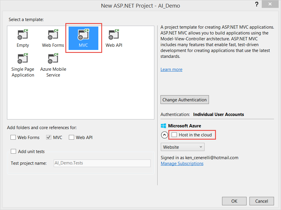Click the Microsoft Azure heading text
281x210 pixels.
[184, 126]
